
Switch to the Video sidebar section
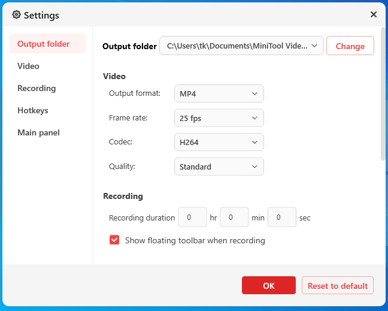pos(28,66)
